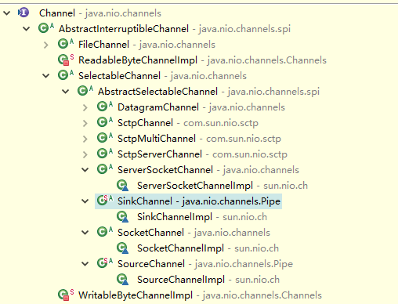Click the DatagramChannel abstract class icon
The image size is (398, 304).
point(105,107)
